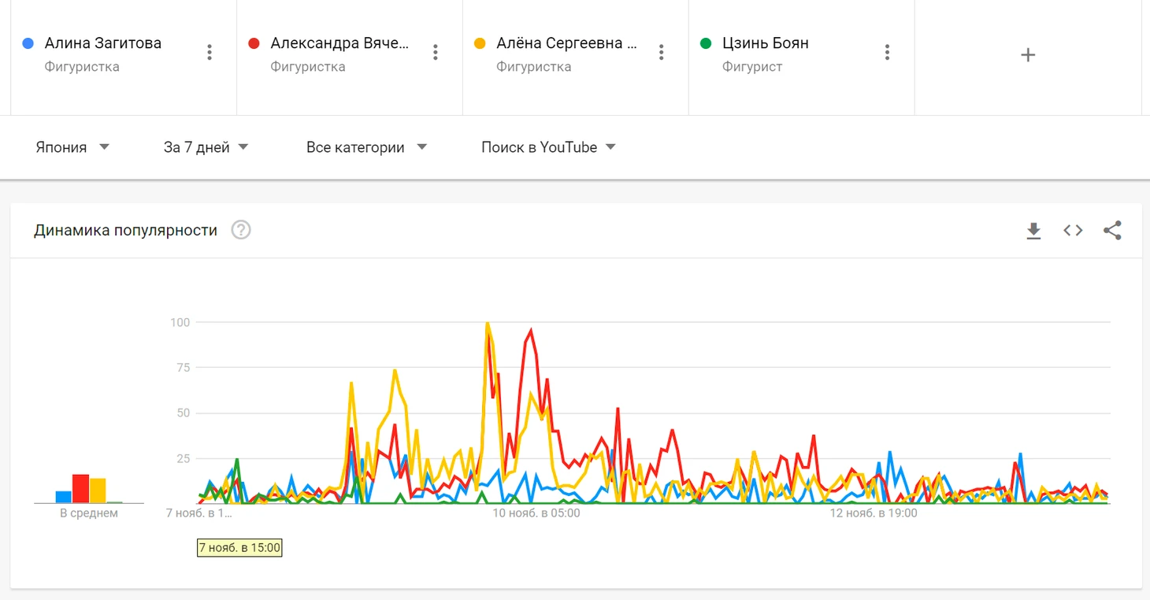Select the Алина Загитова search term
Image resolution: width=1150 pixels, height=600 pixels.
102,43
